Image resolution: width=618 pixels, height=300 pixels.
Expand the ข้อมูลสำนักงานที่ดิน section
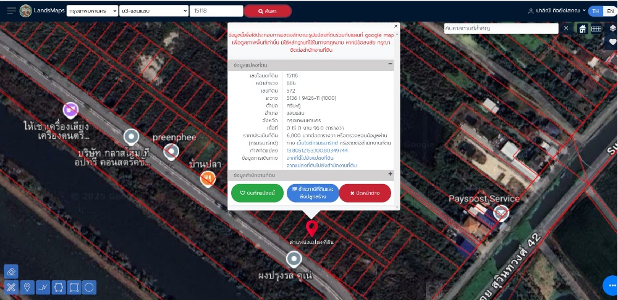point(390,175)
